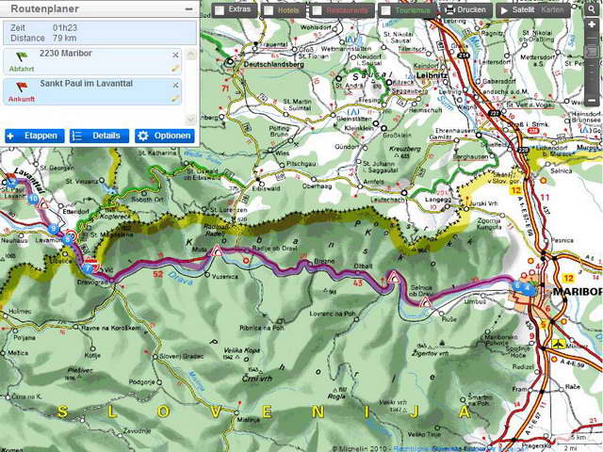The height and width of the screenshot is (452, 603).
Task: Check the Tourismus overlay checkbox
Action: 385,10
